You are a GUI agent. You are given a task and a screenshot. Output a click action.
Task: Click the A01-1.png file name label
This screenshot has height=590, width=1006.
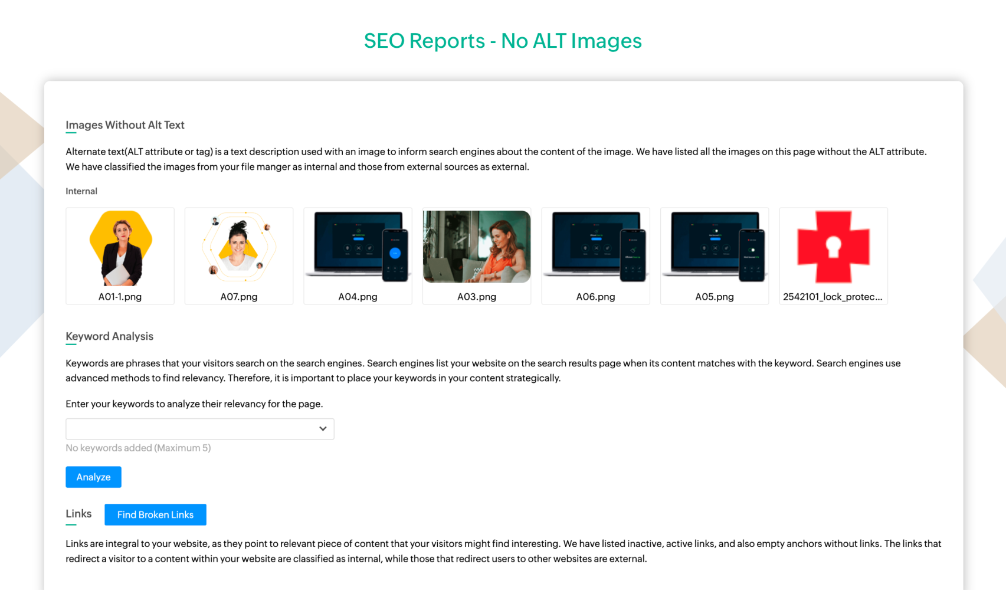click(x=120, y=297)
